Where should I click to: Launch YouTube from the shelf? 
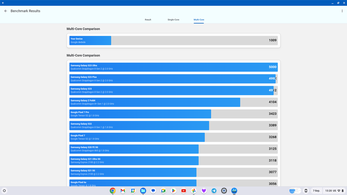(184, 191)
